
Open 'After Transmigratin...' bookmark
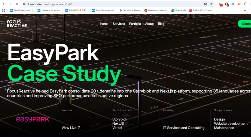click(x=104, y=10)
